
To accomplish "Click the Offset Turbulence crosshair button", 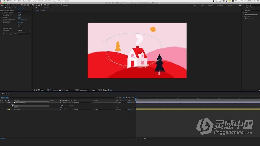I will click(x=19, y=19).
